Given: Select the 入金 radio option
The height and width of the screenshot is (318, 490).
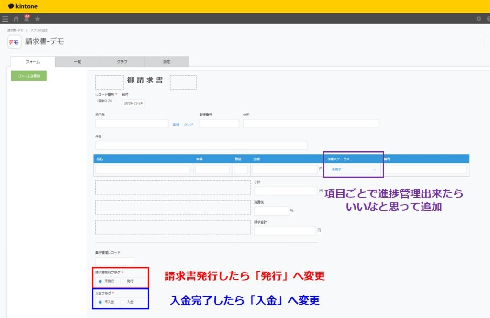Looking at the screenshot, I should [x=123, y=302].
